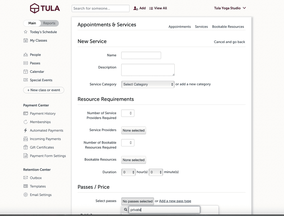Click Add a new pass type link

click(175, 201)
